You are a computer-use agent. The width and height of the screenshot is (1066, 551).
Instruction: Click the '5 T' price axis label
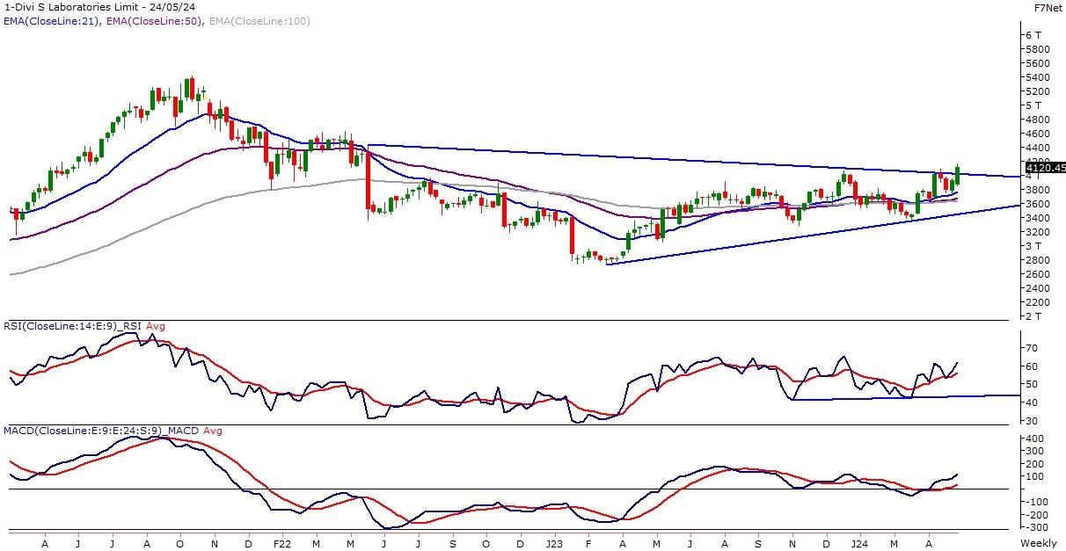pyautogui.click(x=1033, y=105)
